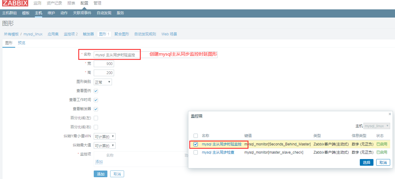Open the 所有模板 breadcrumb link

point(11,34)
